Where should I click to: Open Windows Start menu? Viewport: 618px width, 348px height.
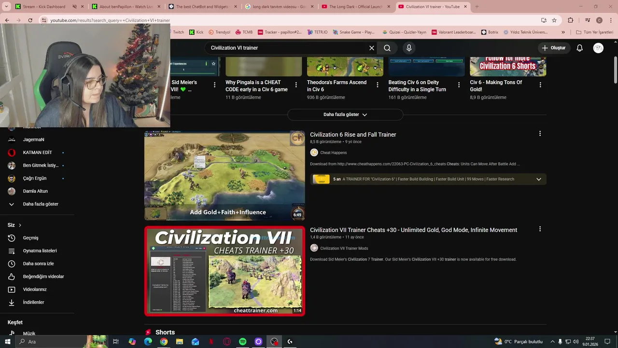point(8,342)
